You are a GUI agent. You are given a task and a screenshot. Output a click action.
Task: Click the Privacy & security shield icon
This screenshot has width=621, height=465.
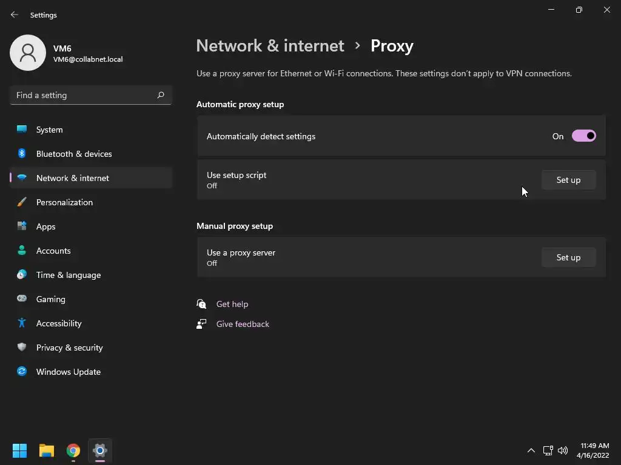[22, 348]
